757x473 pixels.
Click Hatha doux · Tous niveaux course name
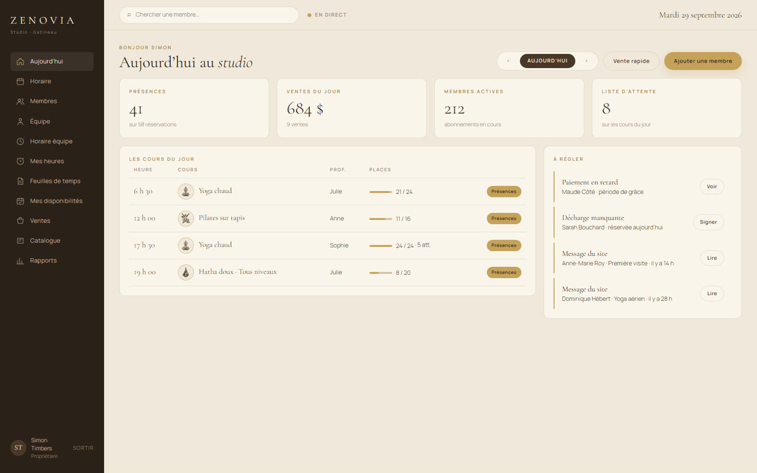pyautogui.click(x=238, y=272)
